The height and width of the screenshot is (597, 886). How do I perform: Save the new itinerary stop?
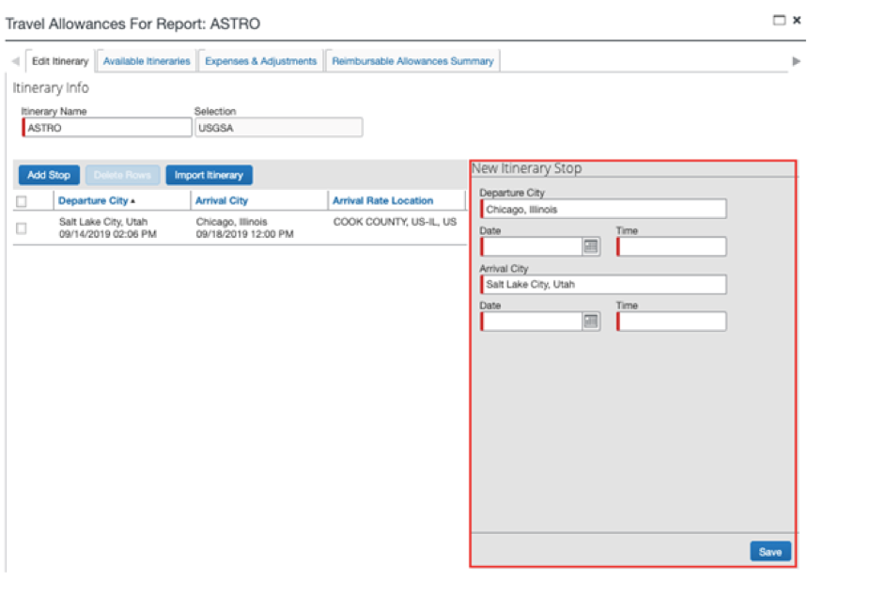pyautogui.click(x=770, y=552)
